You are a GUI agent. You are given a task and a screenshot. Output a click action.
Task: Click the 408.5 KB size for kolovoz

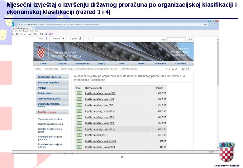162,93
